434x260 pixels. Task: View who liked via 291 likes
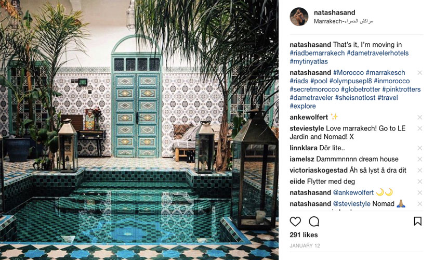[x=304, y=235]
